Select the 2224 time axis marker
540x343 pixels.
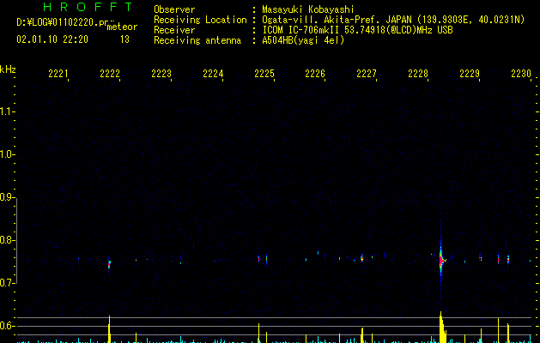(x=213, y=73)
